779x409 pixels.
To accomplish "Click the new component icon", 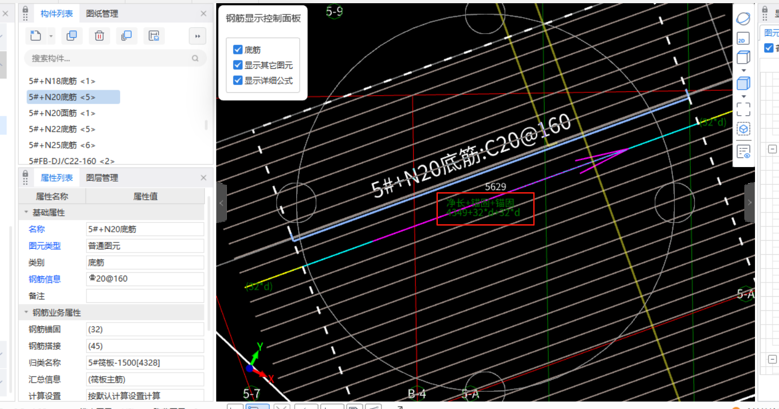I will tap(35, 36).
